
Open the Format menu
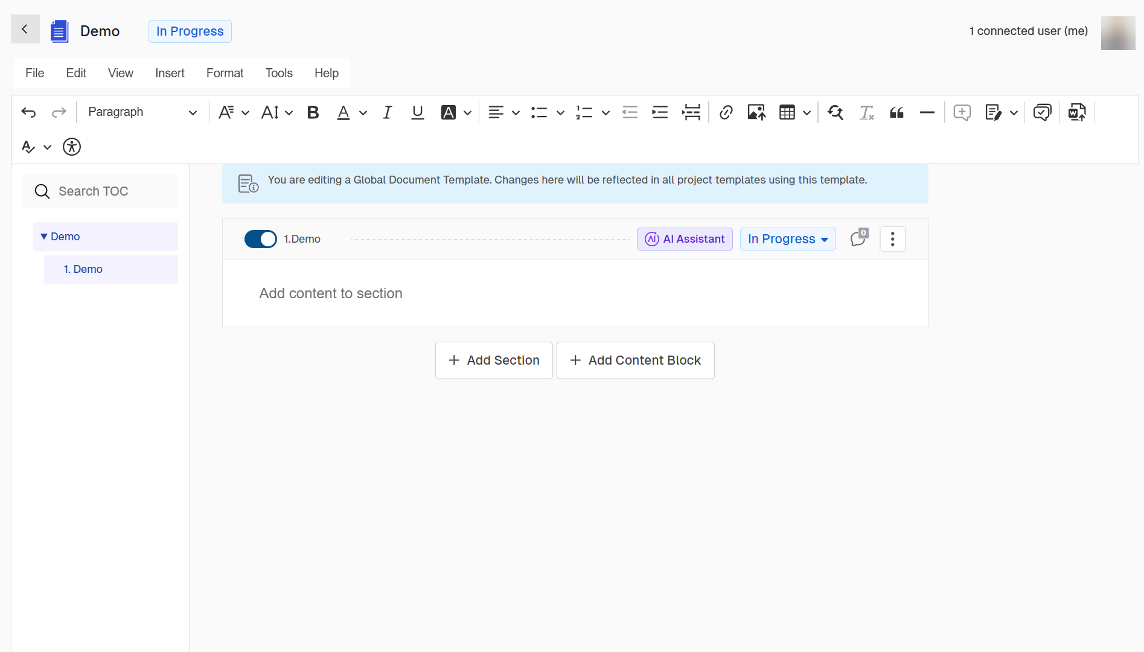(225, 73)
